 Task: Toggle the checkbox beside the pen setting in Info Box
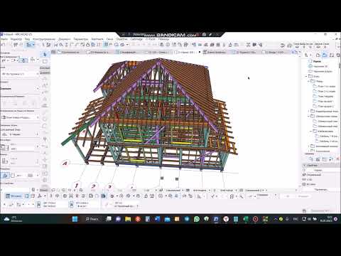click(x=13, y=176)
